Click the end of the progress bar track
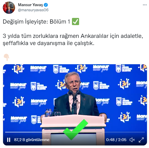Screen dimensions: 149x148 coord(144,132)
